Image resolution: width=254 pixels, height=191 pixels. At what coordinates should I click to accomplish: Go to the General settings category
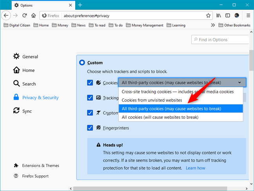31,56
